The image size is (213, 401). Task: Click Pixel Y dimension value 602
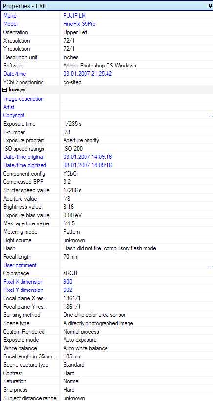tap(68, 290)
